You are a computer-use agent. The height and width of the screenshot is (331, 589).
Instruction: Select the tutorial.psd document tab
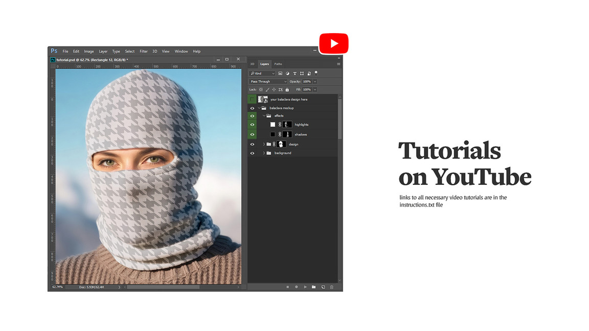(x=89, y=60)
